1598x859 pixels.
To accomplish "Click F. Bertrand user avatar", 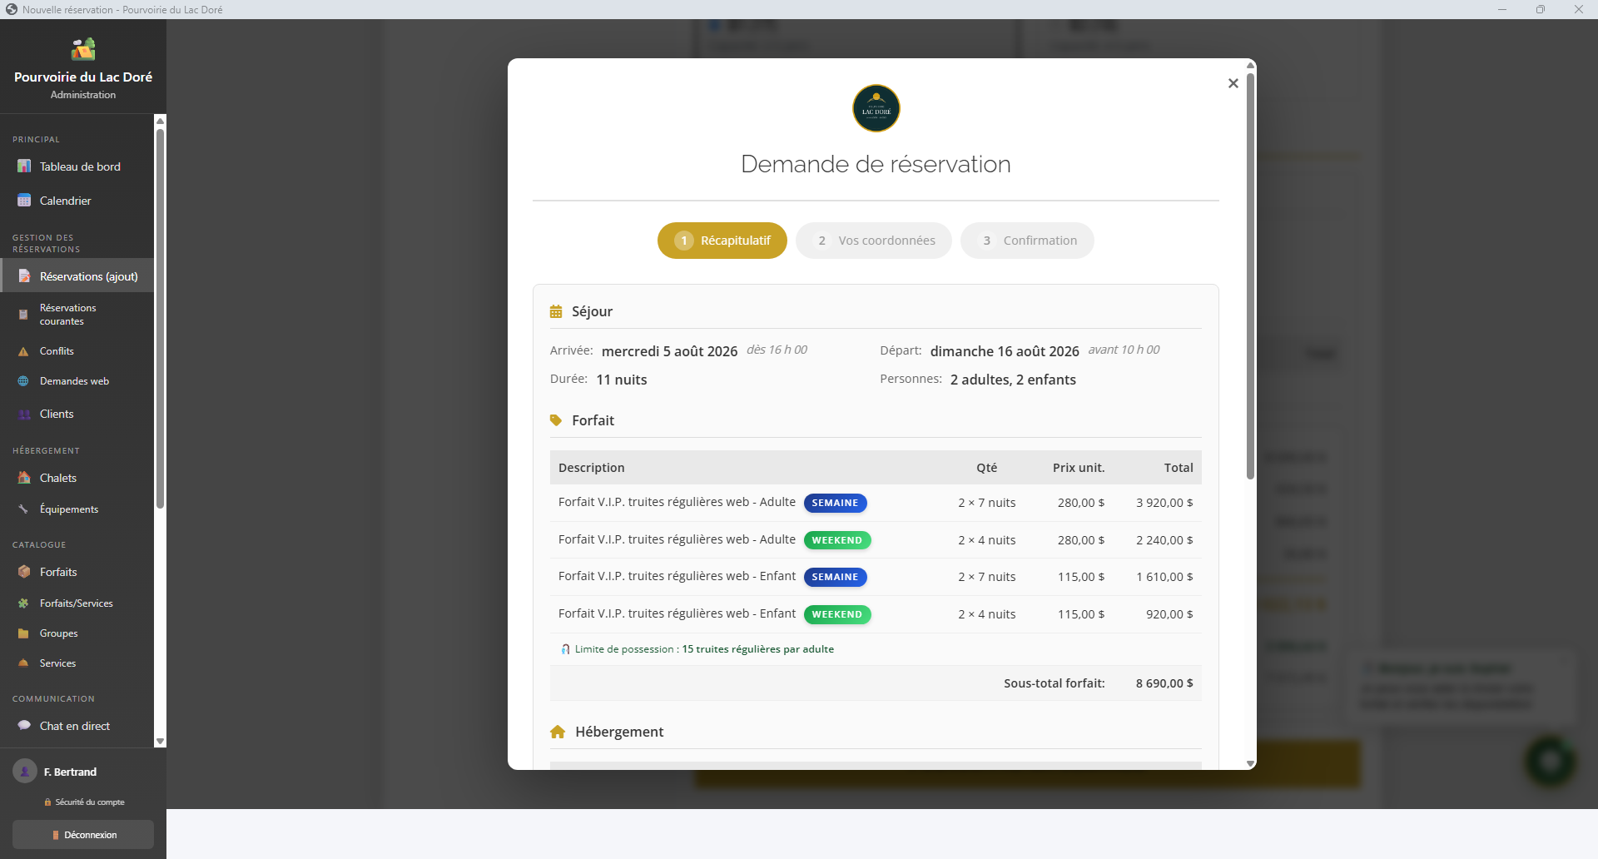I will tap(25, 772).
